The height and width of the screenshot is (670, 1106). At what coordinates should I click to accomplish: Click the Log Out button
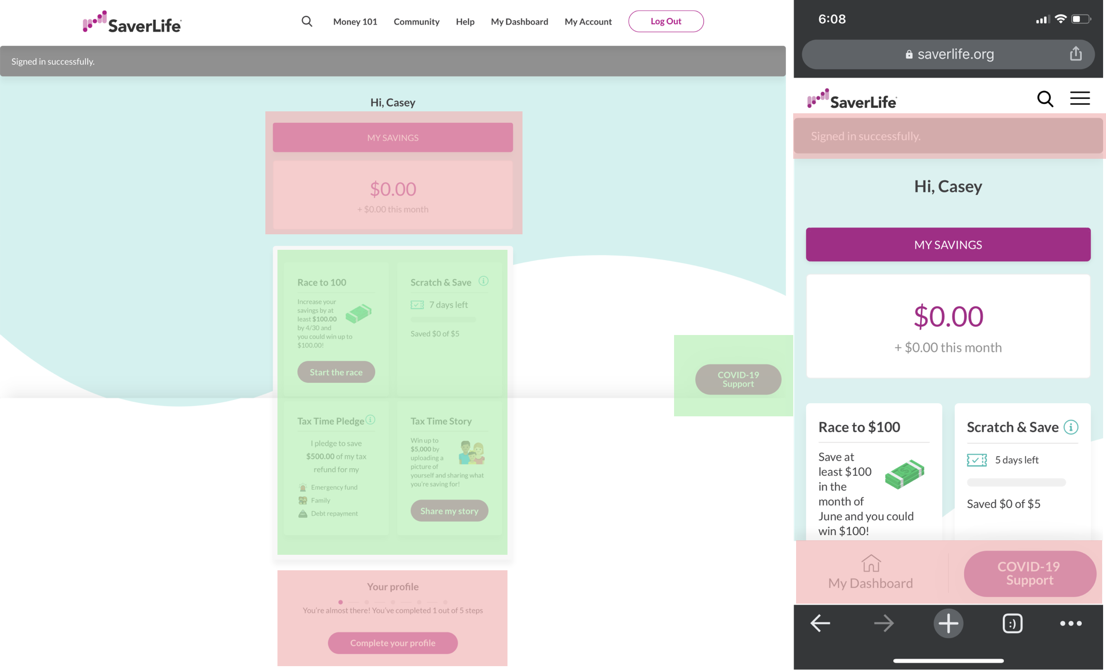[x=665, y=21]
